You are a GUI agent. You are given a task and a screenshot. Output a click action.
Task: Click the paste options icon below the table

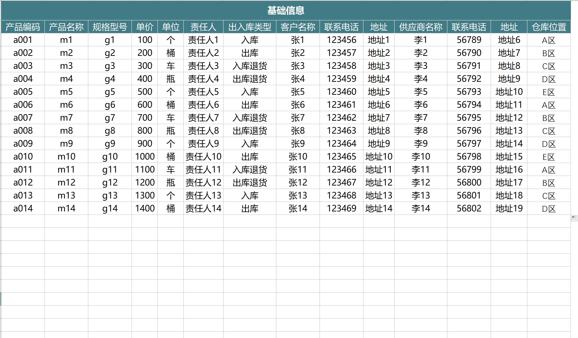coord(574,218)
